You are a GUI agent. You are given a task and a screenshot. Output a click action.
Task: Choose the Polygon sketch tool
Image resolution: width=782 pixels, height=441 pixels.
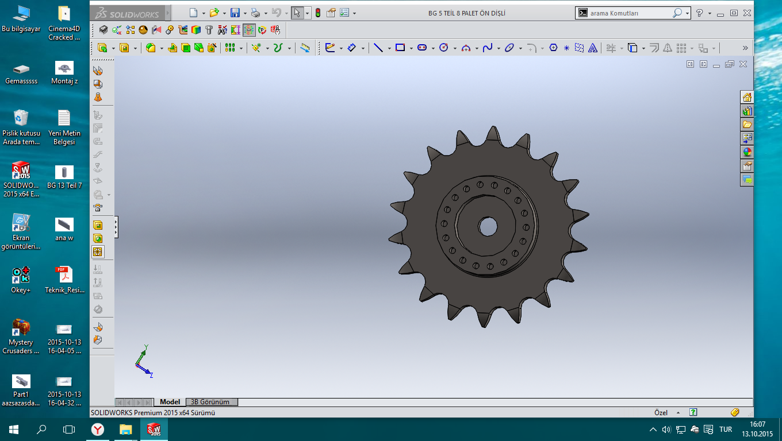pyautogui.click(x=553, y=48)
